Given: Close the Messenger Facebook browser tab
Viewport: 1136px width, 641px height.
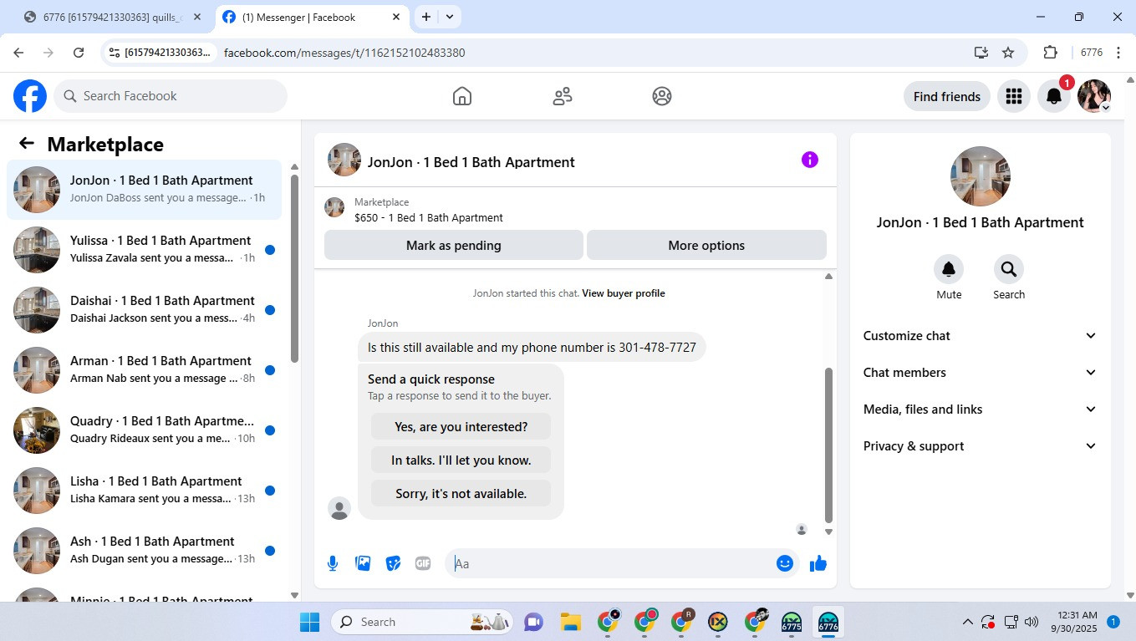Looking at the screenshot, I should pyautogui.click(x=395, y=17).
